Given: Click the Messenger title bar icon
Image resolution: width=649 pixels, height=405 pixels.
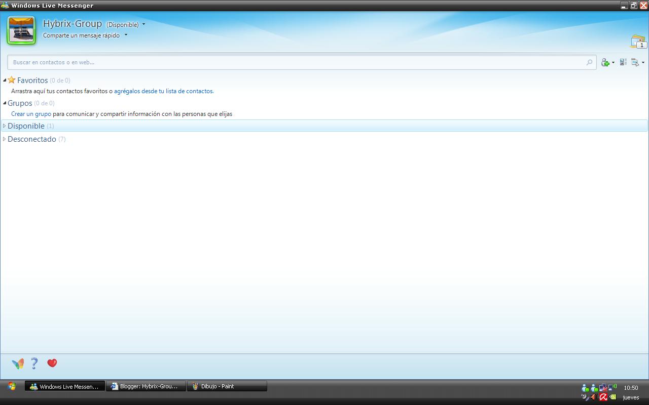Looking at the screenshot, I should (x=5, y=5).
